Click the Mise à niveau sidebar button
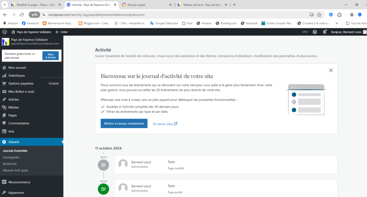367x197 pixels. click(x=51, y=56)
